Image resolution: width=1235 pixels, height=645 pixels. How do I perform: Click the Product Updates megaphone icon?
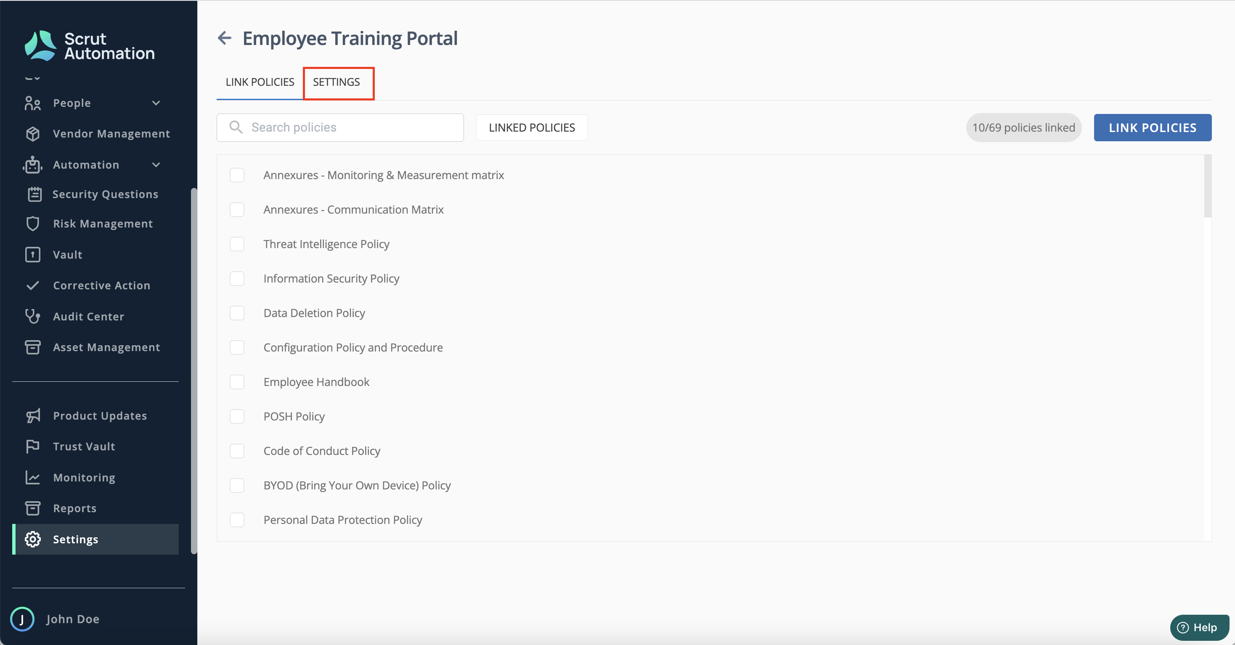(x=33, y=415)
